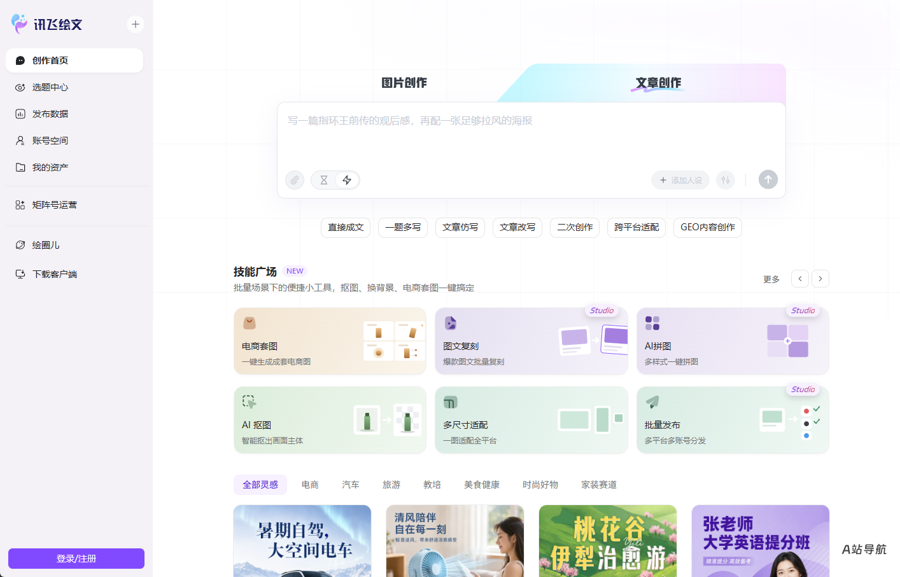This screenshot has height=577, width=900.
Task: Select the 全部灵感 category tab
Action: [260, 485]
